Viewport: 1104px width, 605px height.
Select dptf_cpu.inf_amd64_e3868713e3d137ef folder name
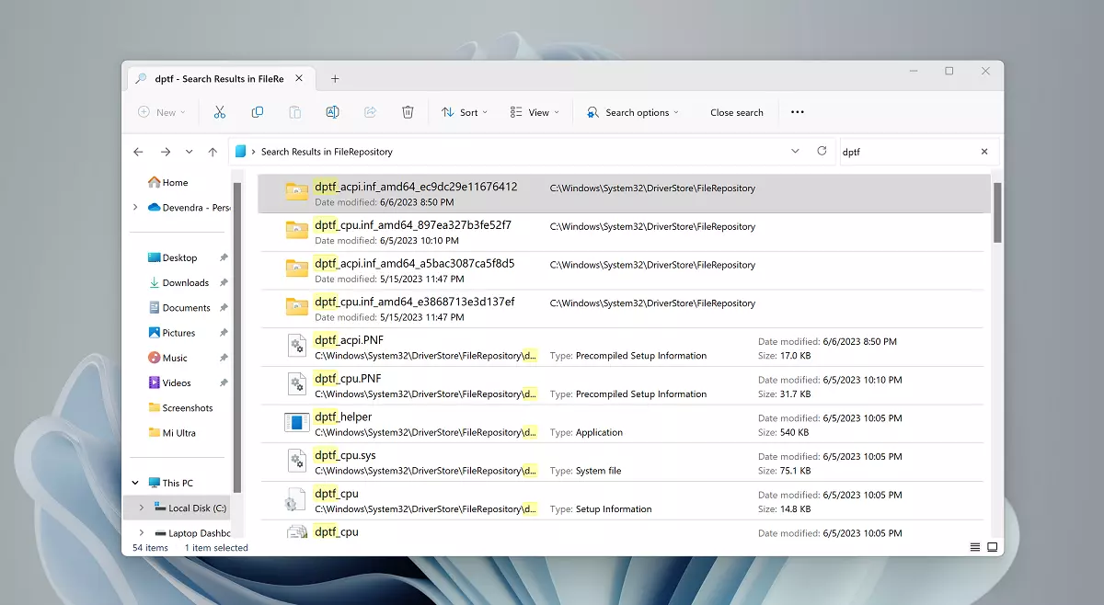click(x=414, y=302)
